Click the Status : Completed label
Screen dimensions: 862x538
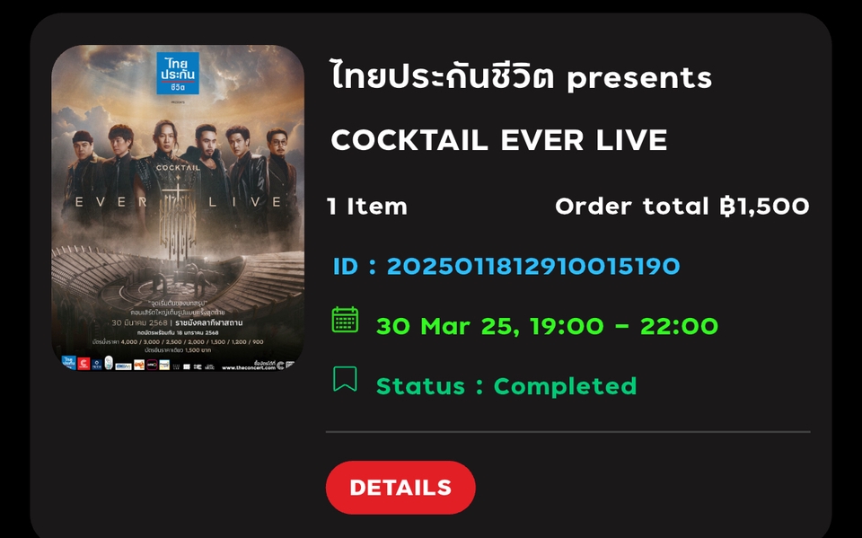pos(506,385)
